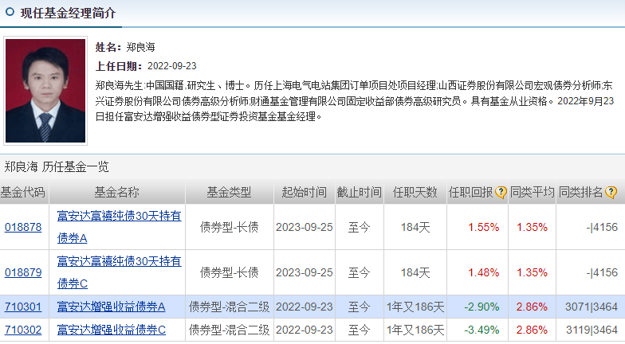Open 富安达富禧纯债30天持有债券A fund link
Viewport: 625px width, 344px height.
[x=119, y=227]
